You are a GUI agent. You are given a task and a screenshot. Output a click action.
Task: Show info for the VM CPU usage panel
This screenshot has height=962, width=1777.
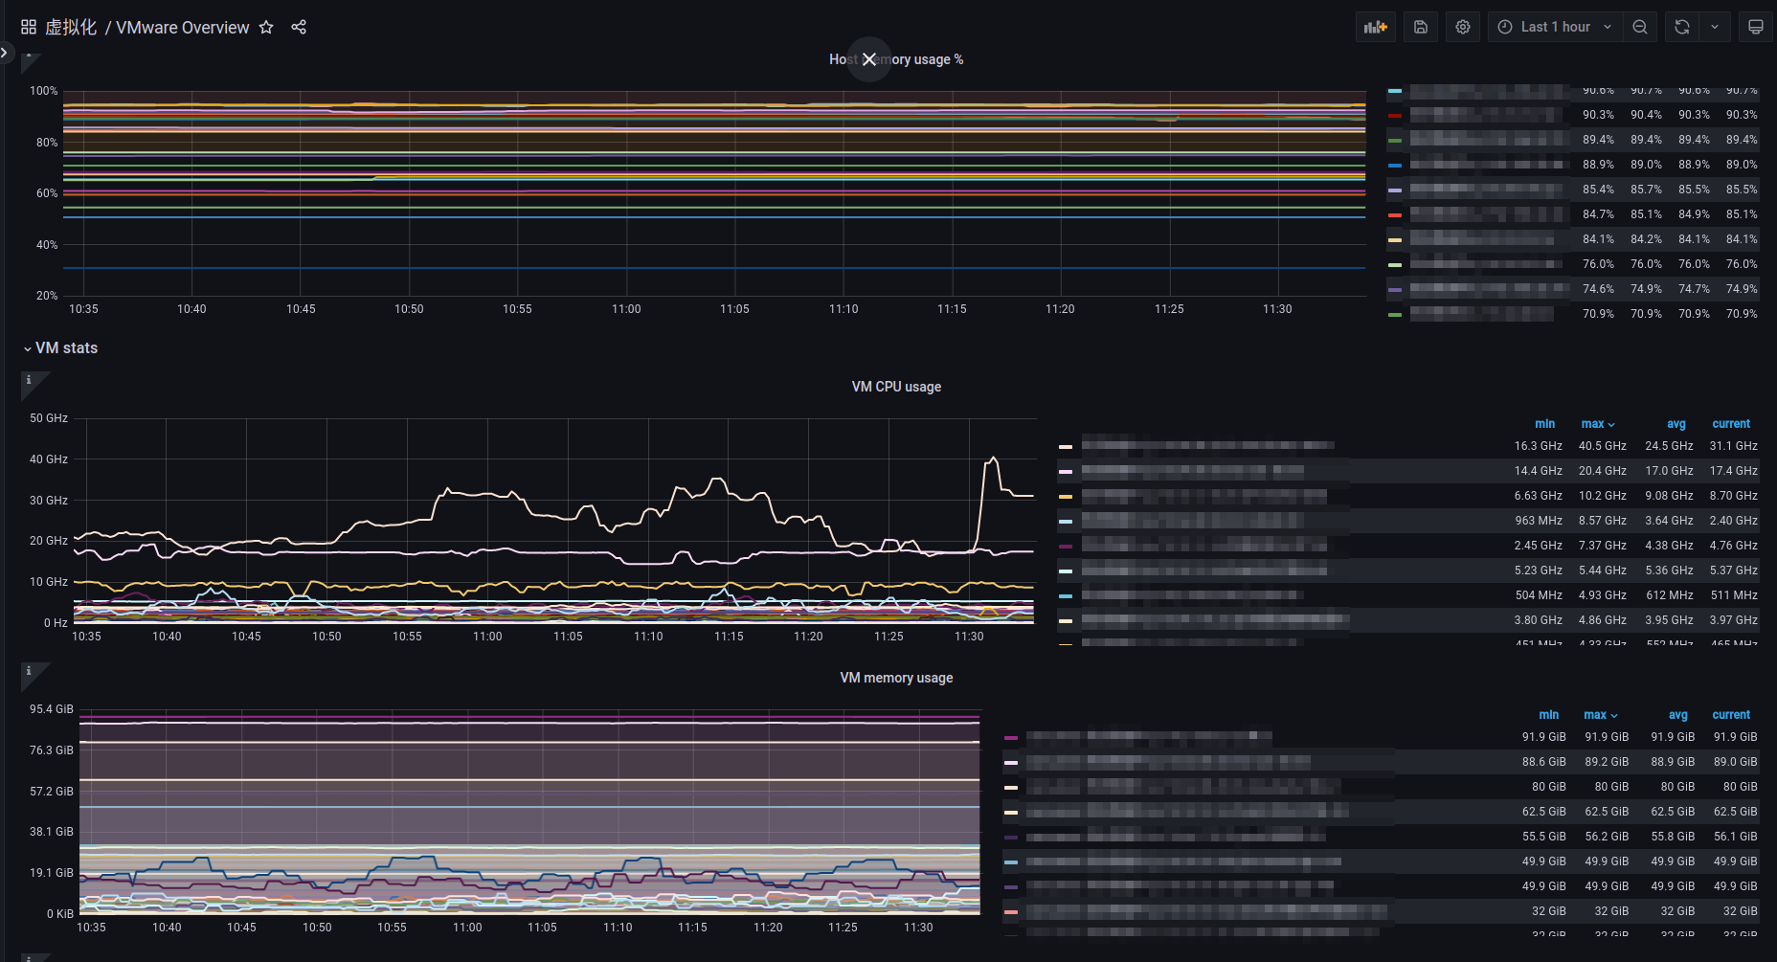(x=29, y=381)
